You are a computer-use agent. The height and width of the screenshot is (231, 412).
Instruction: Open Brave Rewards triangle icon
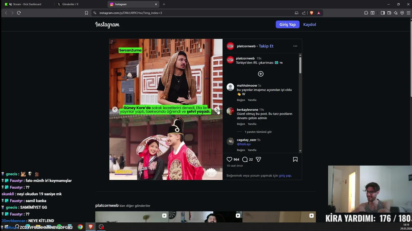click(x=319, y=13)
